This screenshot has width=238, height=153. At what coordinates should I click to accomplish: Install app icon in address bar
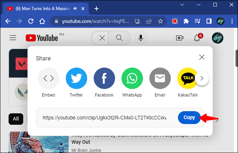click(x=138, y=21)
